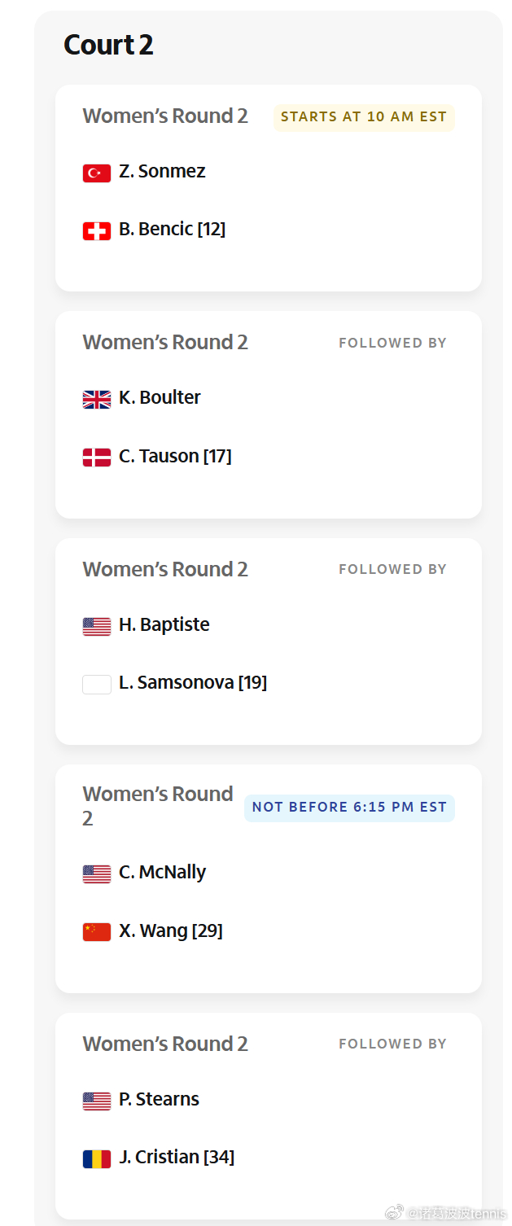Click the UK flag beside K. Boulter
The width and height of the screenshot is (512, 1226).
click(x=96, y=399)
